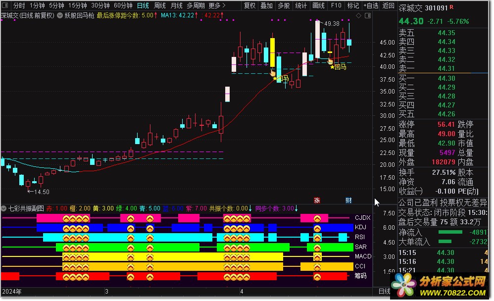Open the indicator menu circle beside 妖股回马枪
This screenshot has height=301, width=494.
coord(60,15)
